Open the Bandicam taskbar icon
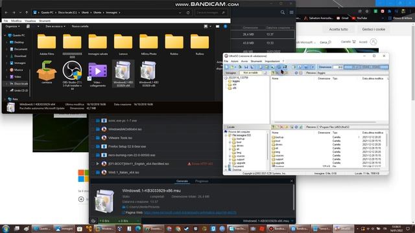This screenshot has width=415, height=233. pos(278,228)
